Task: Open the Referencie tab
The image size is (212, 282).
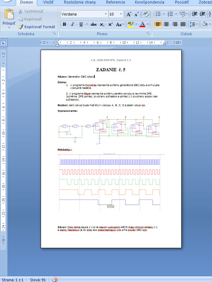Action: 116,2
